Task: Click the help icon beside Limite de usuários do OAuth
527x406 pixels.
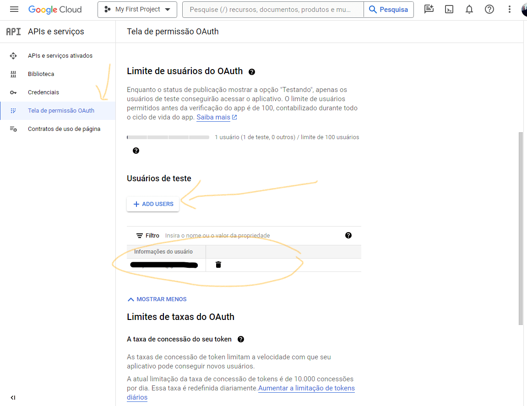Action: pos(251,72)
